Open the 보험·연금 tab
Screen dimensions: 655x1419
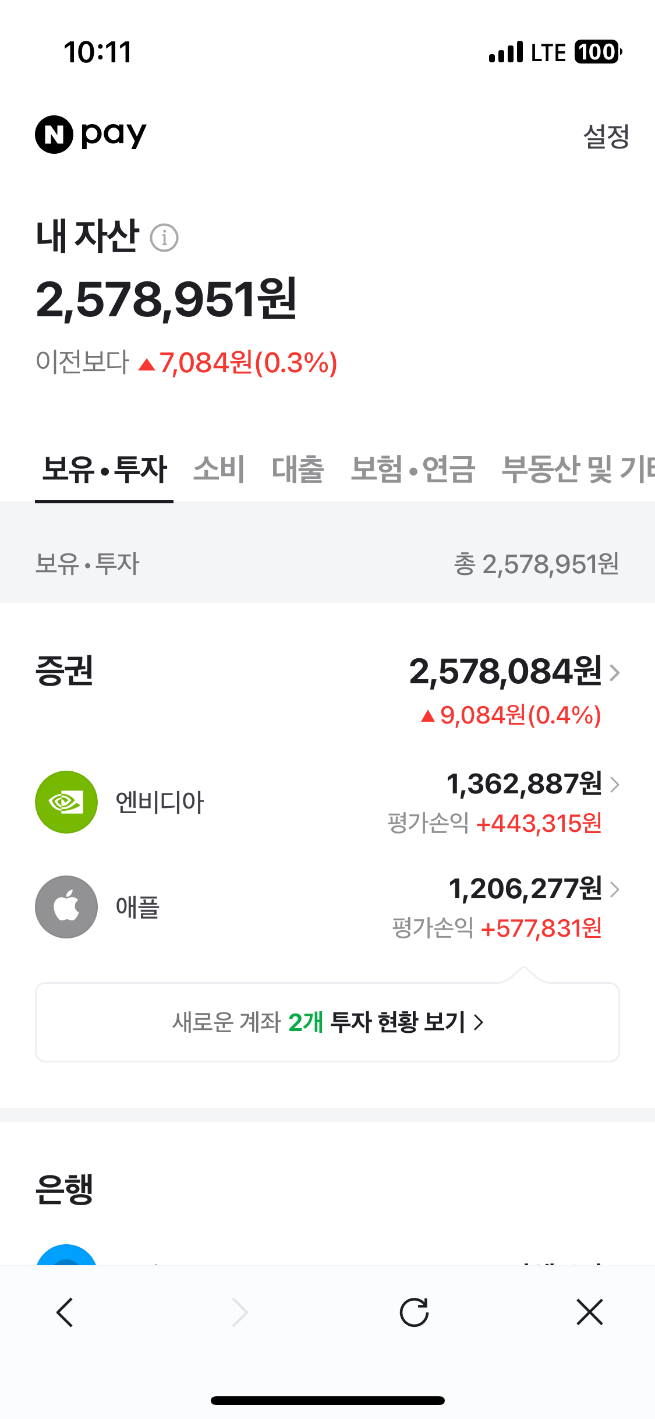point(413,470)
